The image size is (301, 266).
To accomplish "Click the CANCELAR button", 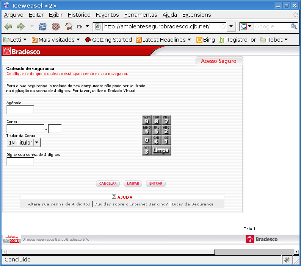I will point(108,184).
